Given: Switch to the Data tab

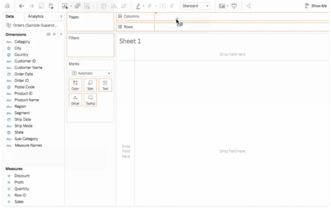Looking at the screenshot, I should pos(10,17).
